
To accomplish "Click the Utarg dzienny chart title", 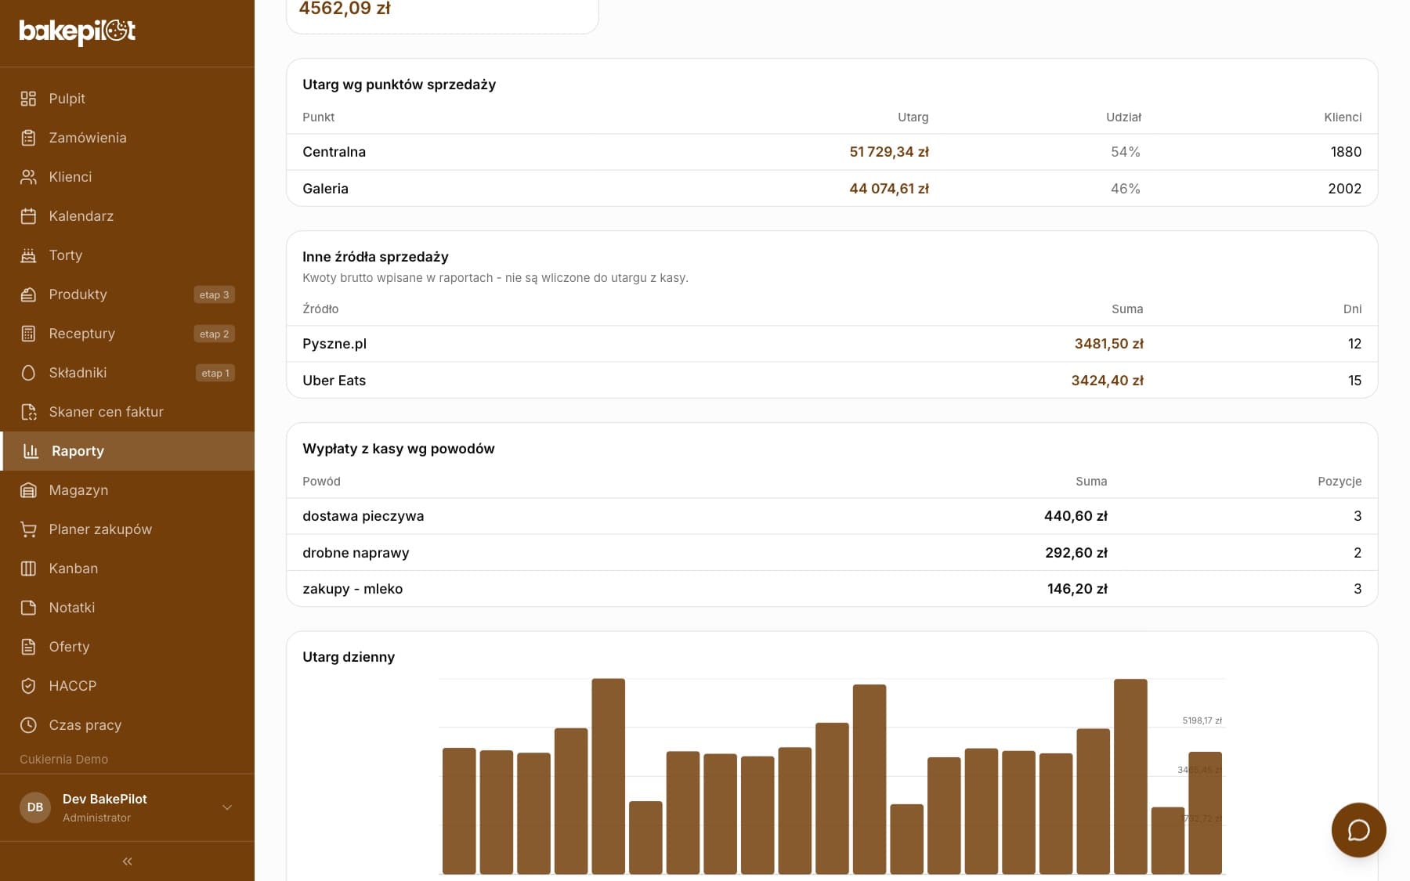I will (x=349, y=657).
